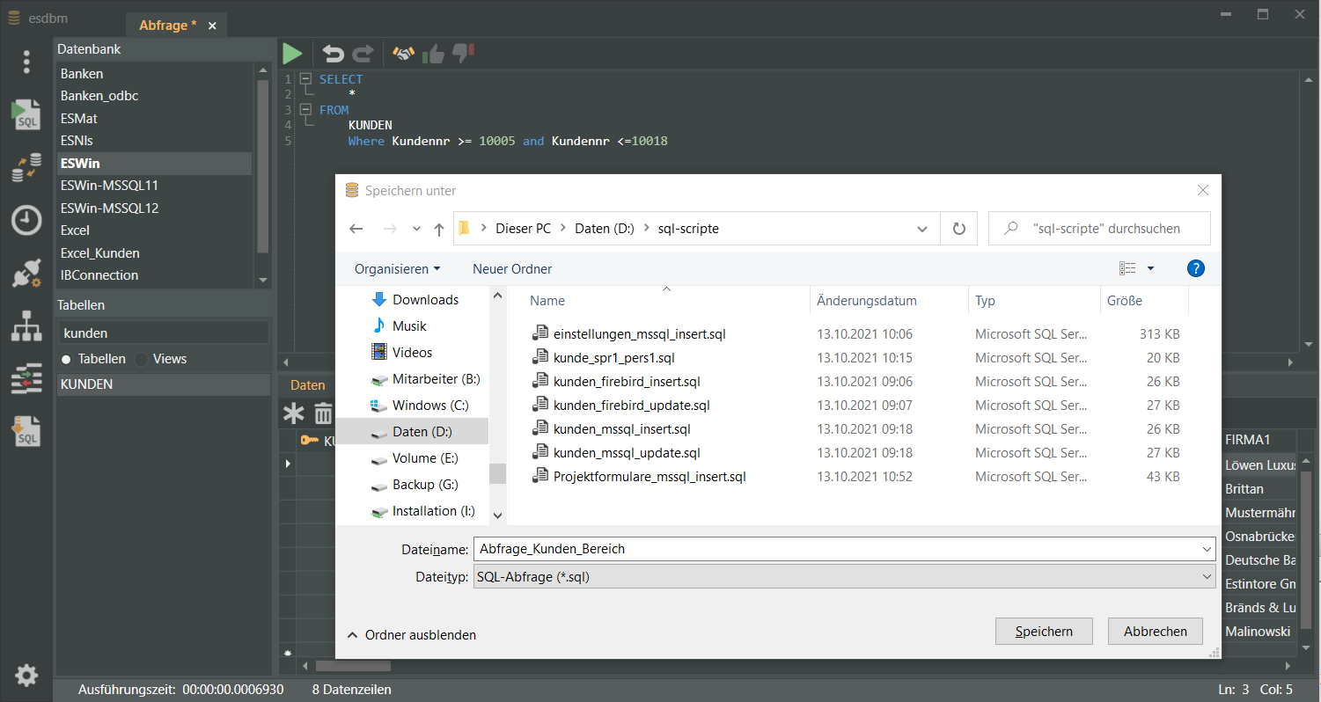Click Dieser PC in the address breadcrumb
This screenshot has width=1321, height=702.
pos(523,229)
